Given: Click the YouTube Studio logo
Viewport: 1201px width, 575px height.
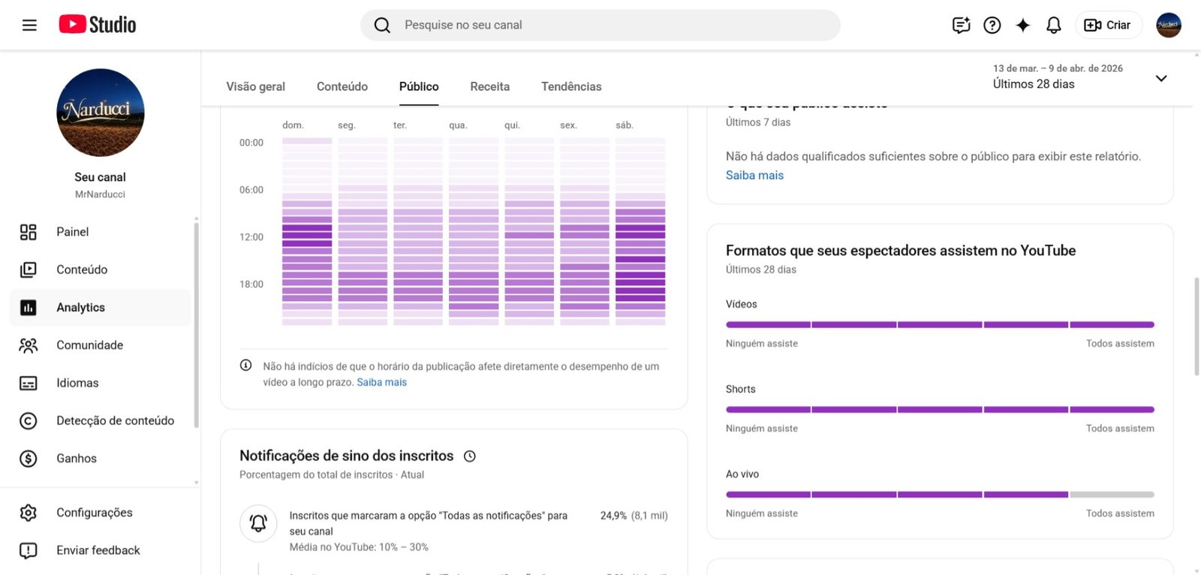Looking at the screenshot, I should (x=98, y=25).
